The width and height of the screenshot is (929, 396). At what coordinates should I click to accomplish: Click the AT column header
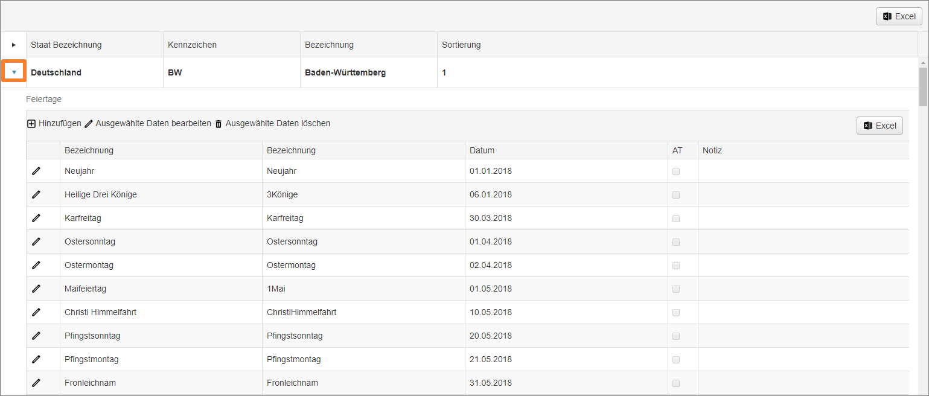pyautogui.click(x=683, y=150)
